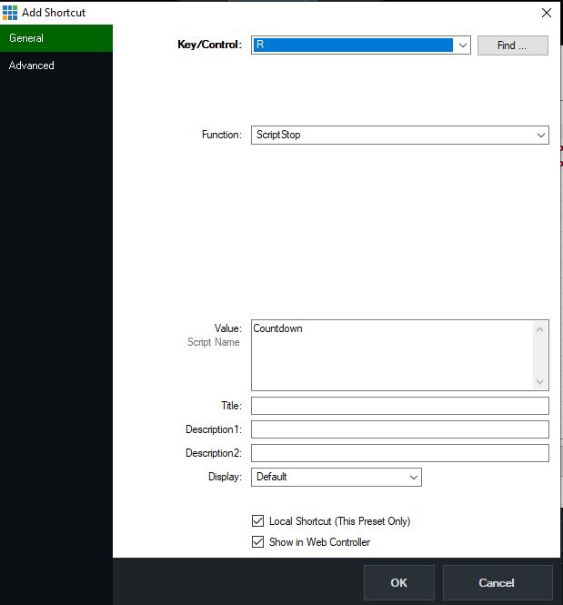Expand the Key/Control dropdown arrow
This screenshot has width=563, height=605.
point(462,45)
